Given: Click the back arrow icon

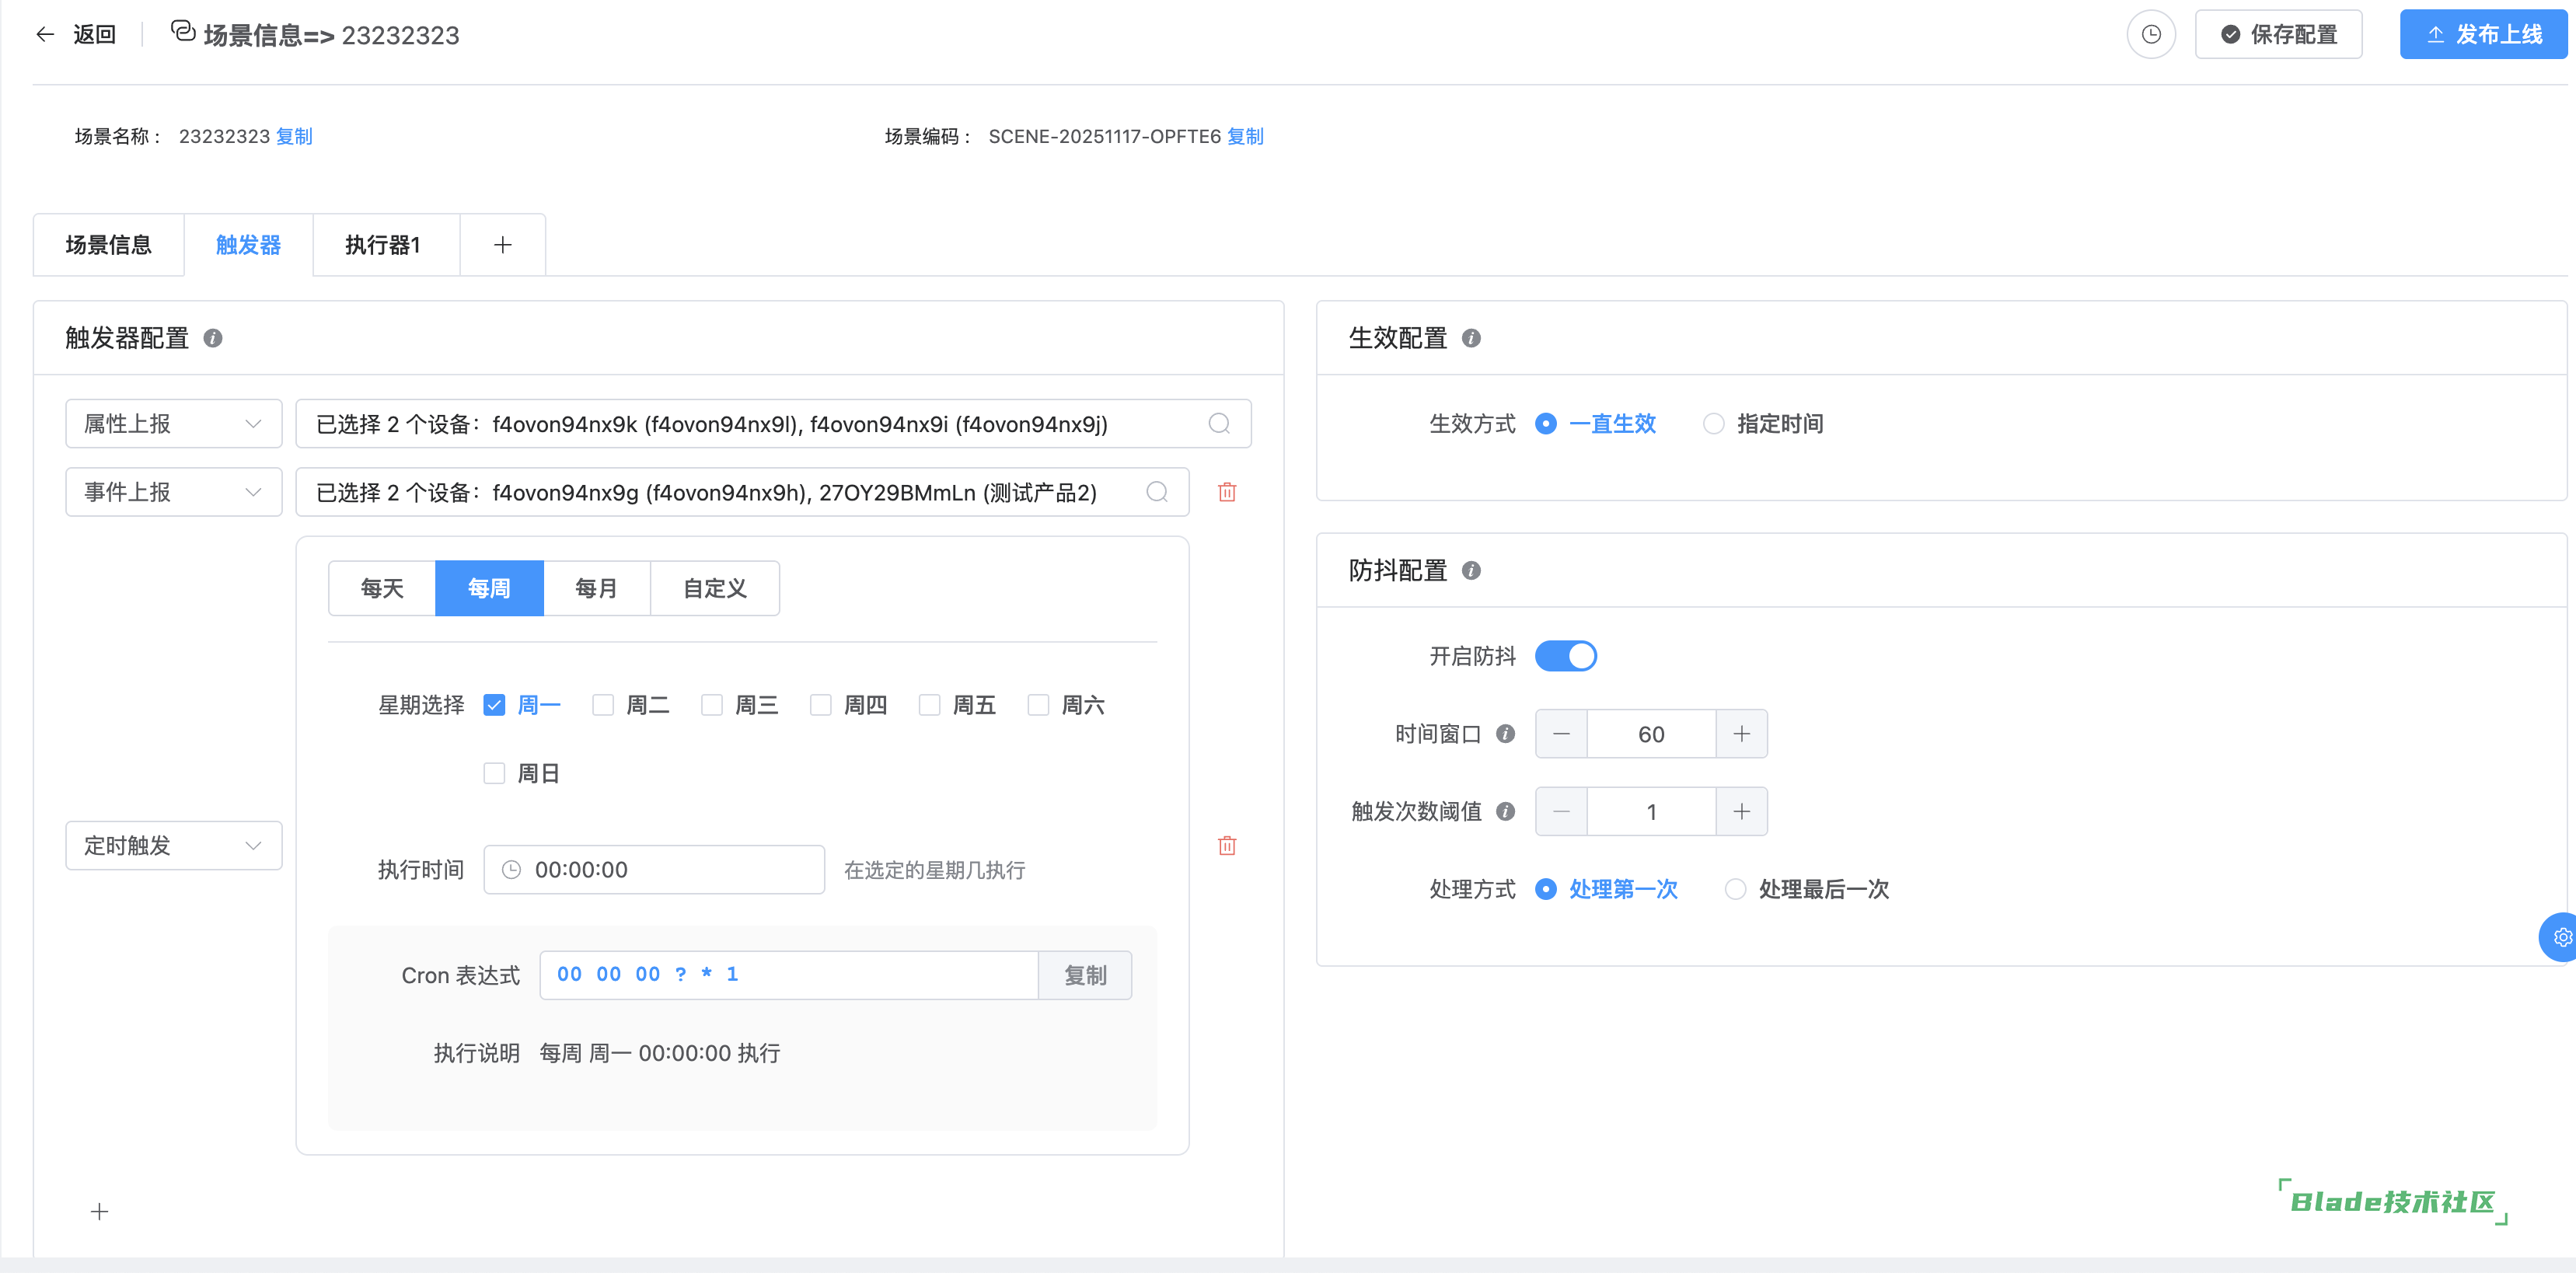Looking at the screenshot, I should pyautogui.click(x=45, y=35).
